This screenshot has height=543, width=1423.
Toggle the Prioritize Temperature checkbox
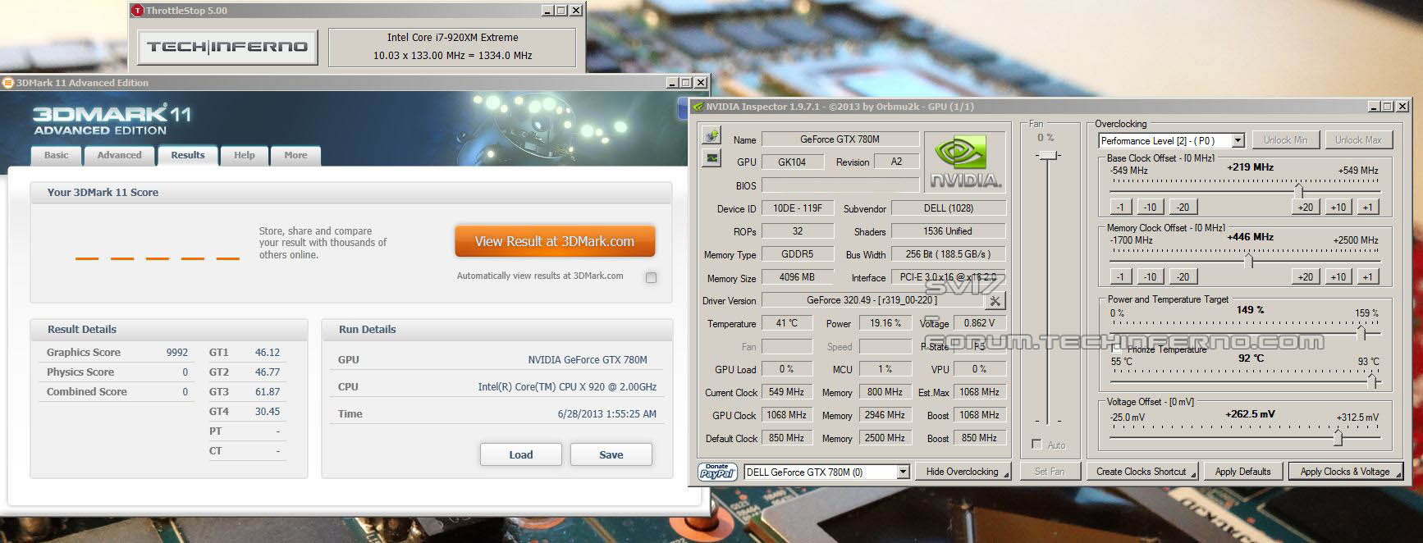pyautogui.click(x=1116, y=349)
